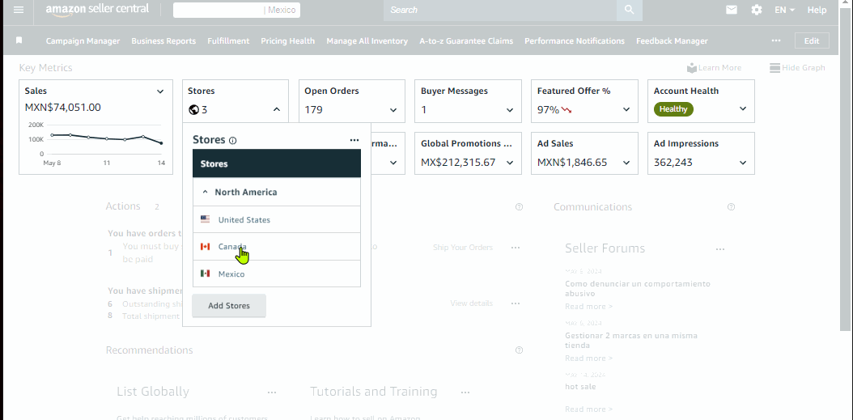Open the mail messages icon
The height and width of the screenshot is (420, 853).
coord(732,10)
